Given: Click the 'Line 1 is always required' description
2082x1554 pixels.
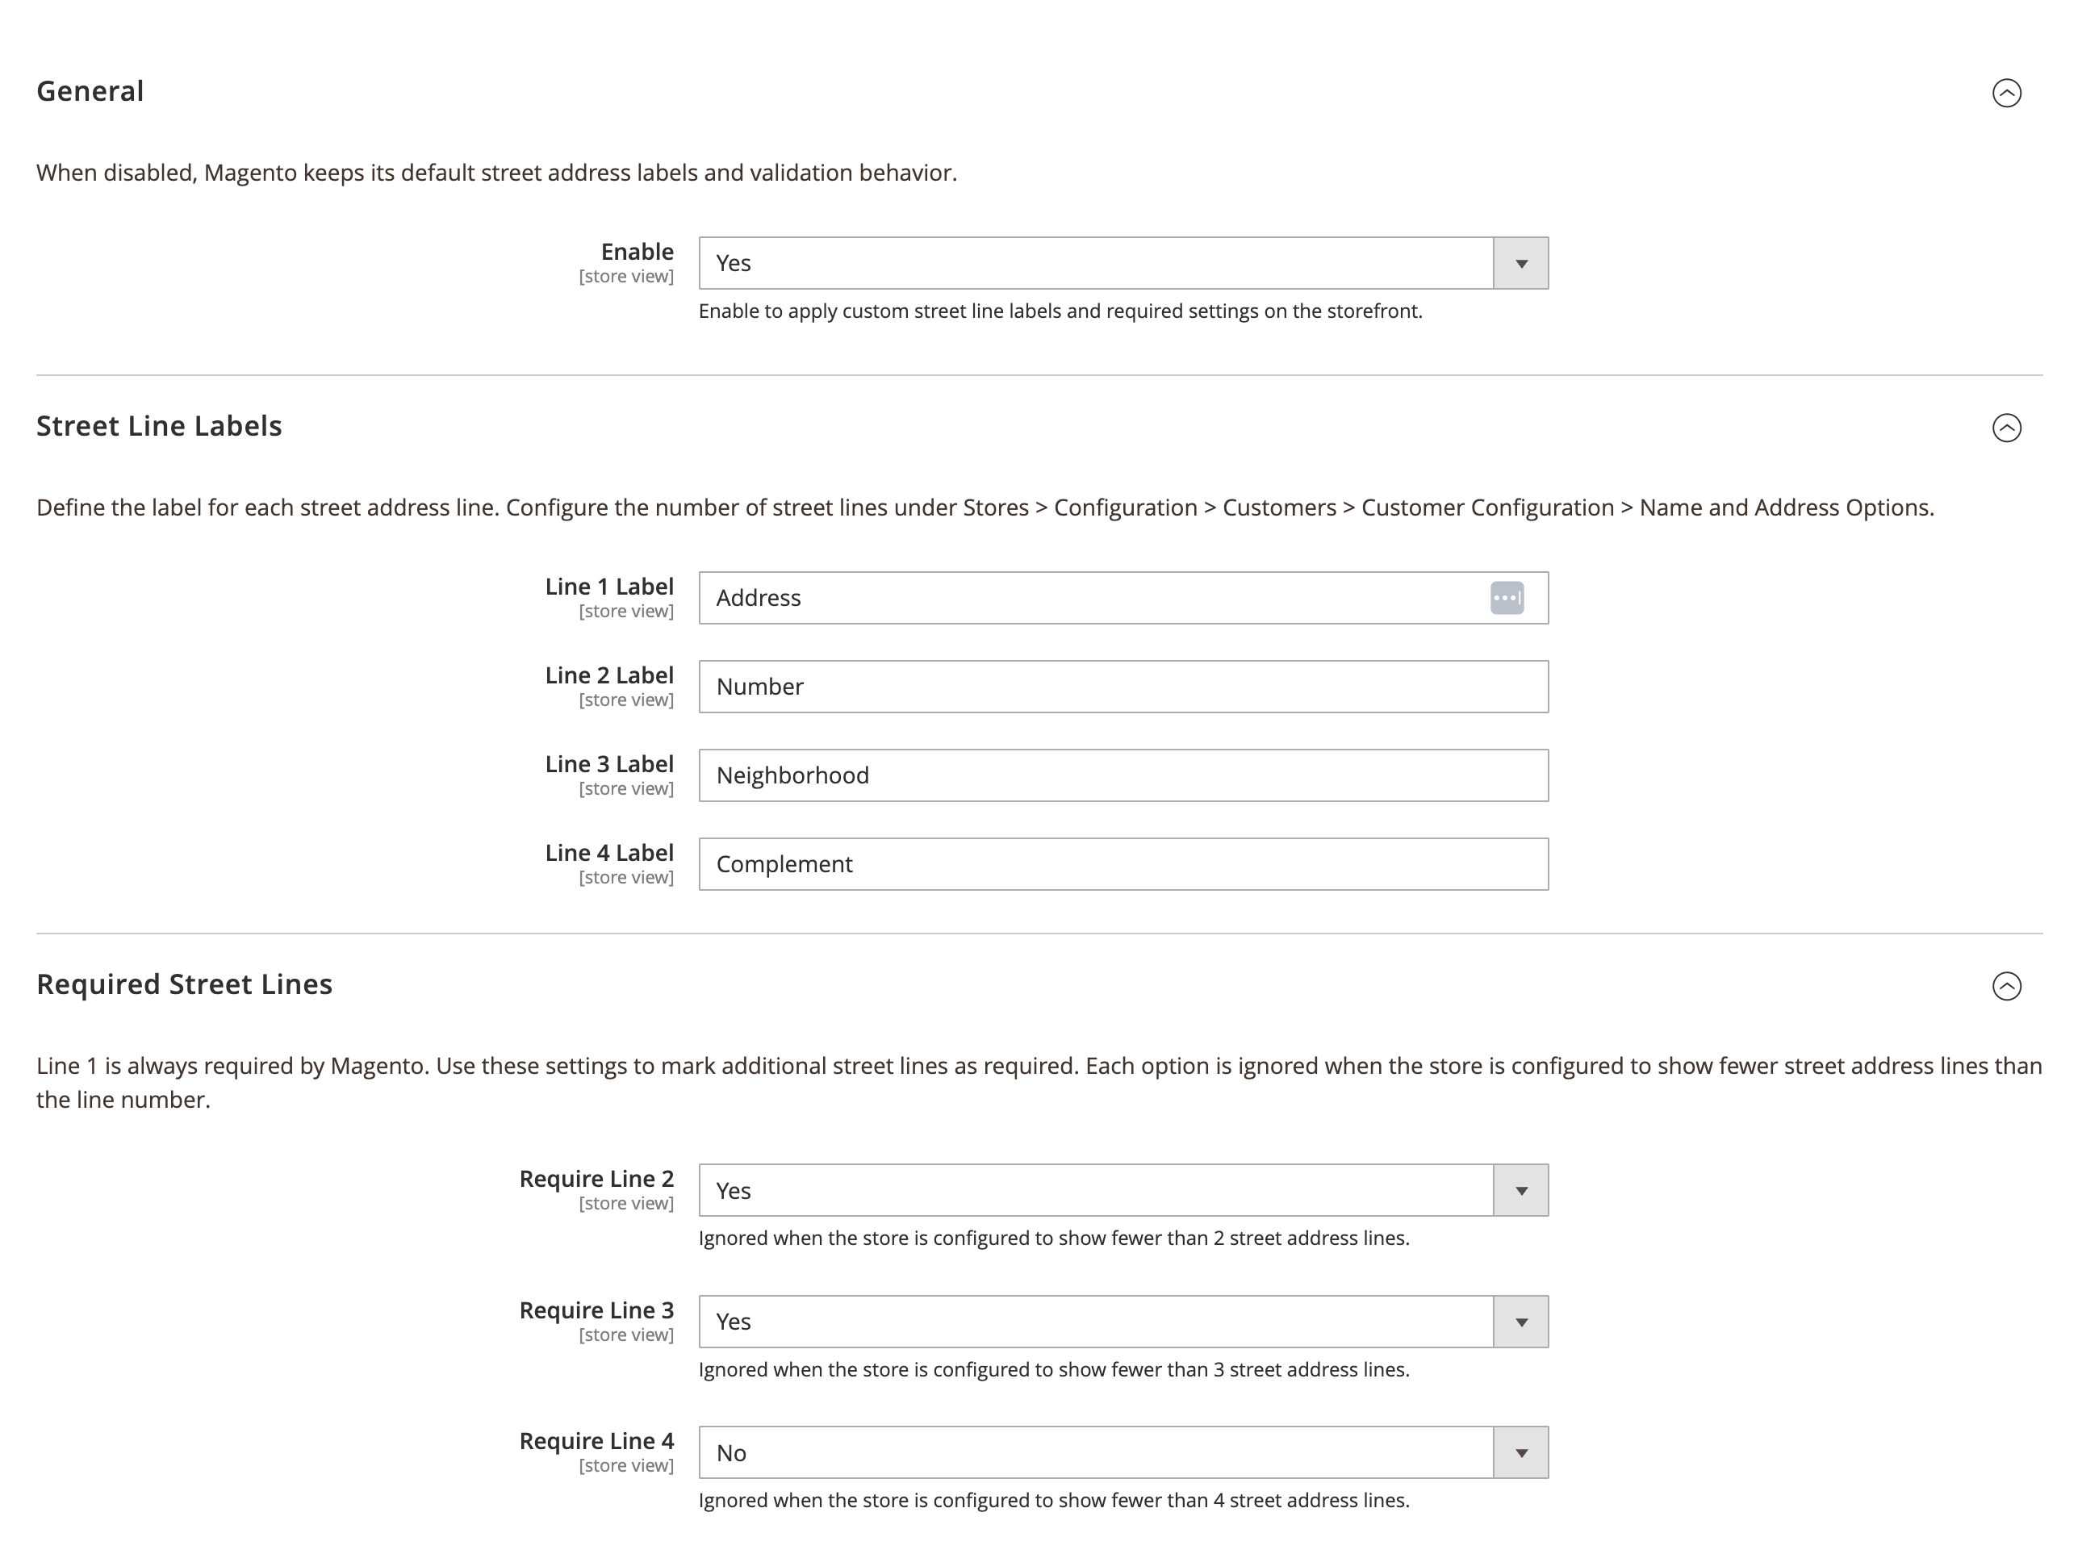Looking at the screenshot, I should coord(1039,1082).
